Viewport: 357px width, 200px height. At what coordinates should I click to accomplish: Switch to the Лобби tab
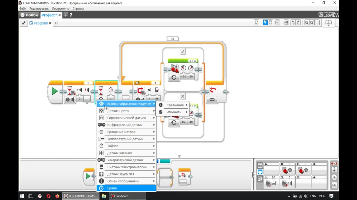tap(29, 15)
